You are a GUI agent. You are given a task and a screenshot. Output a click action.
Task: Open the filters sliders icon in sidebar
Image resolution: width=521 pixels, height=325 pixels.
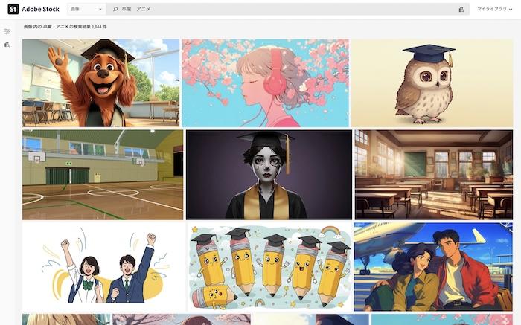pos(7,31)
